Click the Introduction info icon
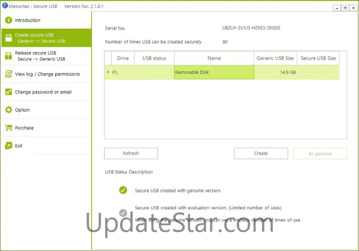This screenshot has height=251, width=359. point(8,20)
